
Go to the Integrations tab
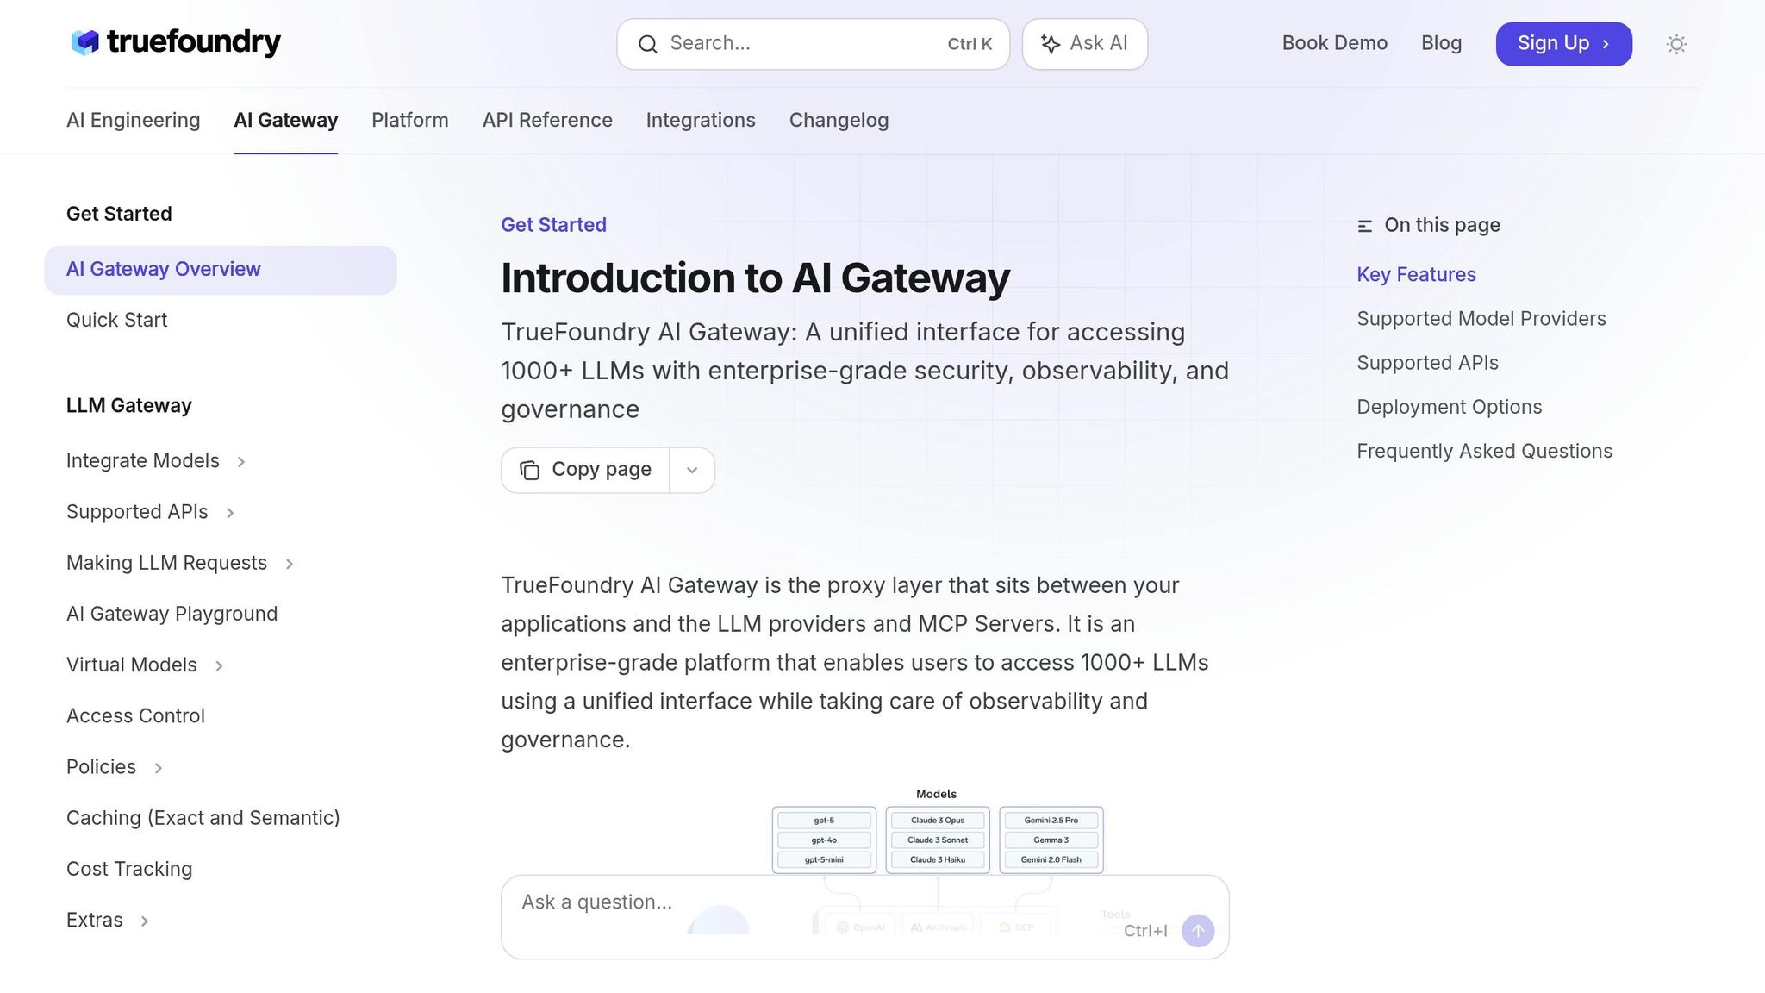point(701,120)
